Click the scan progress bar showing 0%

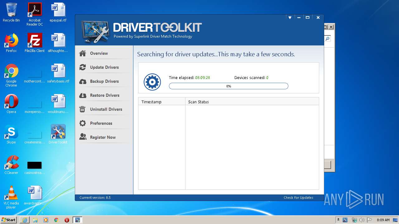point(228,86)
